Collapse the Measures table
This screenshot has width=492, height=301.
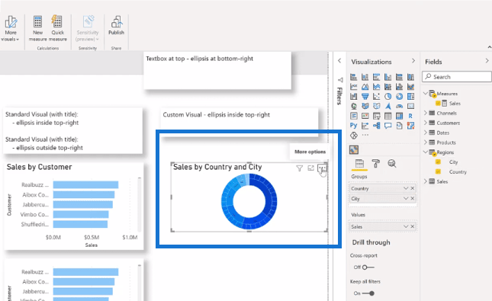tap(426, 94)
